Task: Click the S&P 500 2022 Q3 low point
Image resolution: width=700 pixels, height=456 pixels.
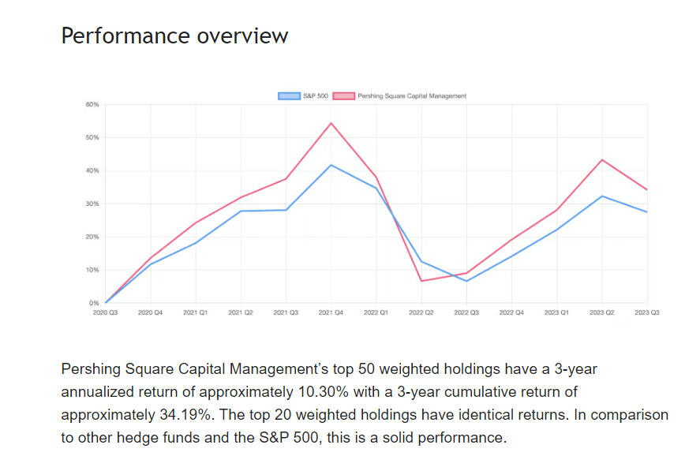Action: 466,281
